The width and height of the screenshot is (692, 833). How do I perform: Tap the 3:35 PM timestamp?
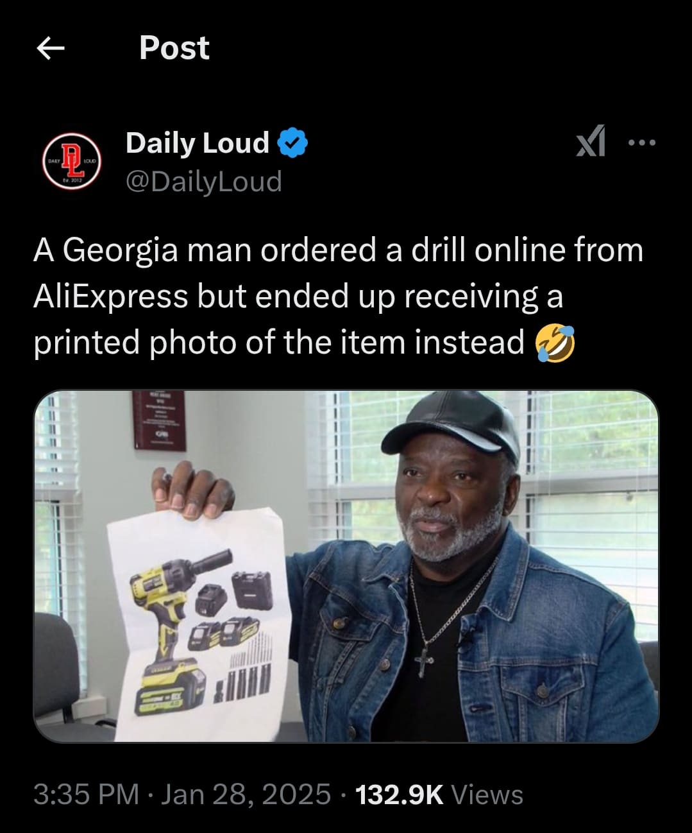coord(86,794)
